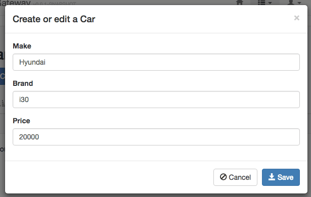Expand the entities menu caret arrow
Viewport: 311px width, 197px height.
tap(270, 3)
